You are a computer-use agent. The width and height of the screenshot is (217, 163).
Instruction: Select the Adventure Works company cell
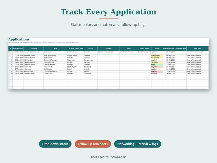click(34, 65)
